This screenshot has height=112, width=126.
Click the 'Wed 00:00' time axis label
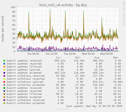coord(88,54)
